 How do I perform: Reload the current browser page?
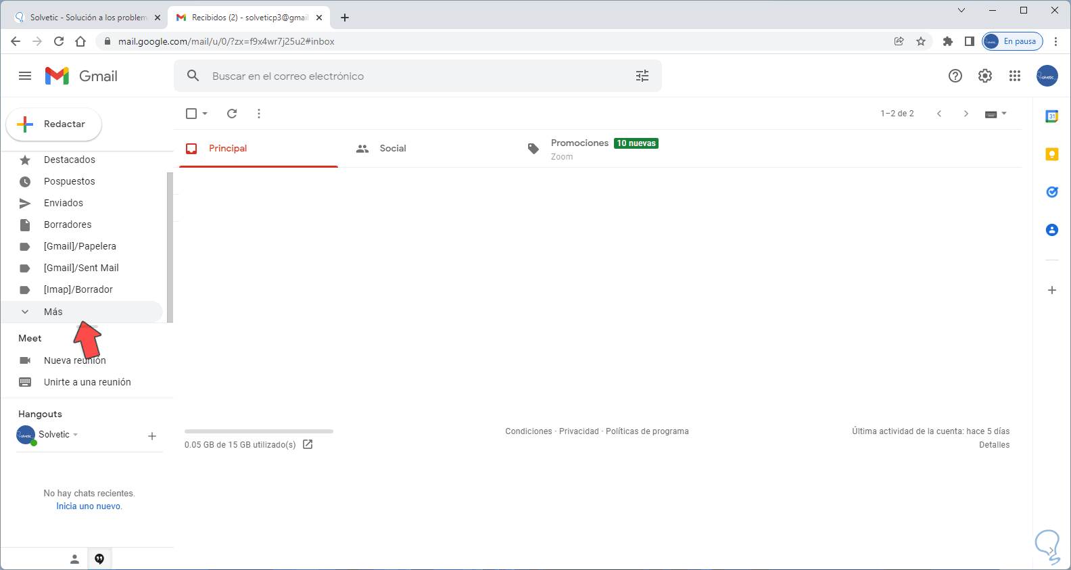coord(59,41)
